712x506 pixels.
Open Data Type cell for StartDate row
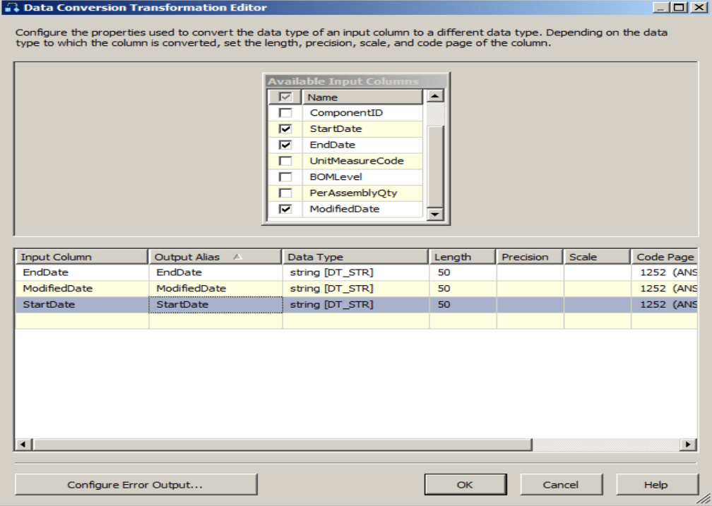click(355, 305)
